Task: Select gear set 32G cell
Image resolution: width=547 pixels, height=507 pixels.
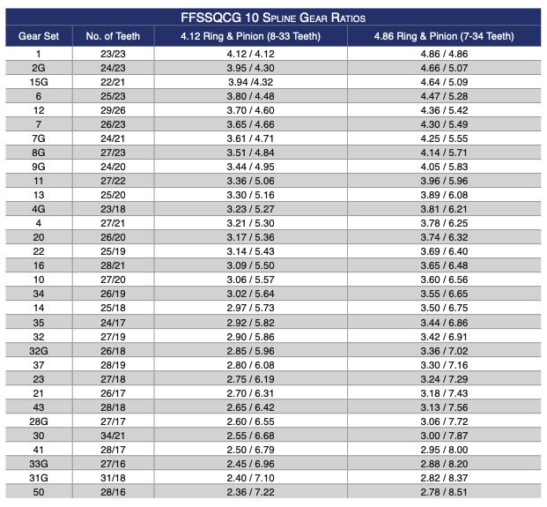Action: 39,351
